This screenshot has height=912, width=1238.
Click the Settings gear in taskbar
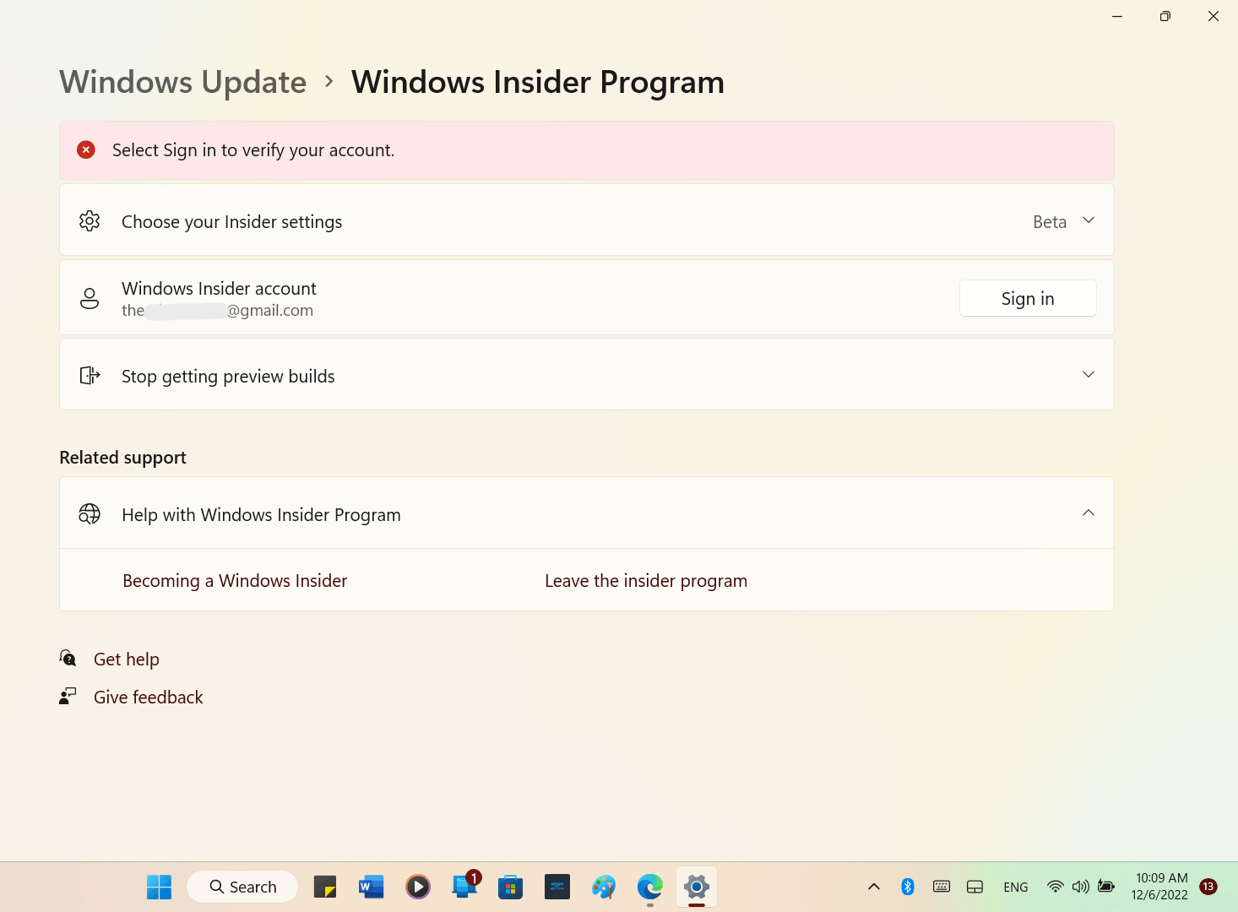pos(697,887)
